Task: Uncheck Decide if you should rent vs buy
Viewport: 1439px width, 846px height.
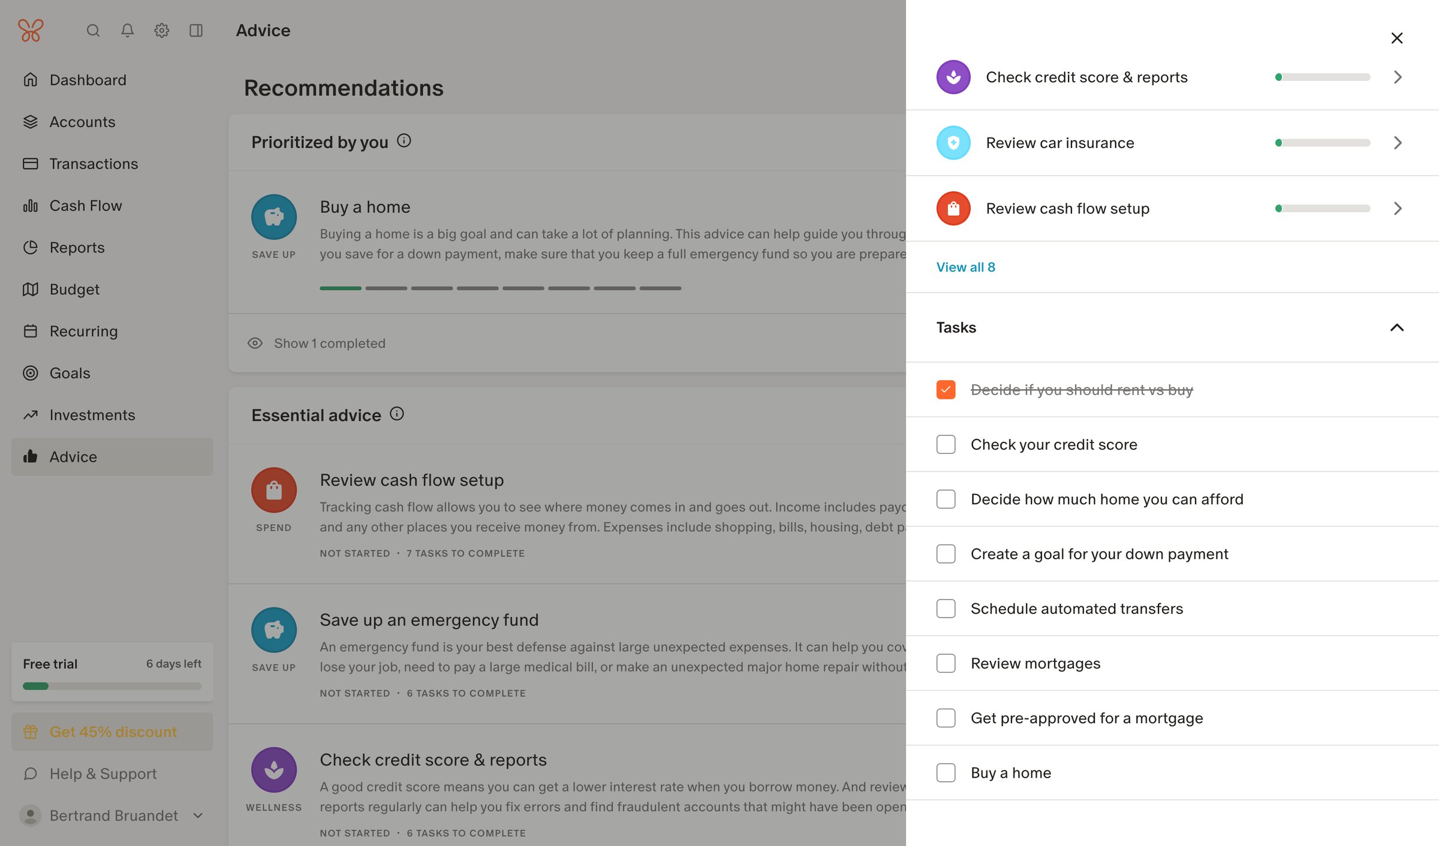Action: pyautogui.click(x=946, y=390)
